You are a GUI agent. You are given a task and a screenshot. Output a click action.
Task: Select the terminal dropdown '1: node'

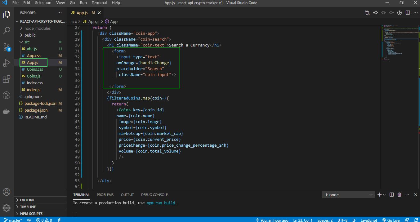coord(349,195)
